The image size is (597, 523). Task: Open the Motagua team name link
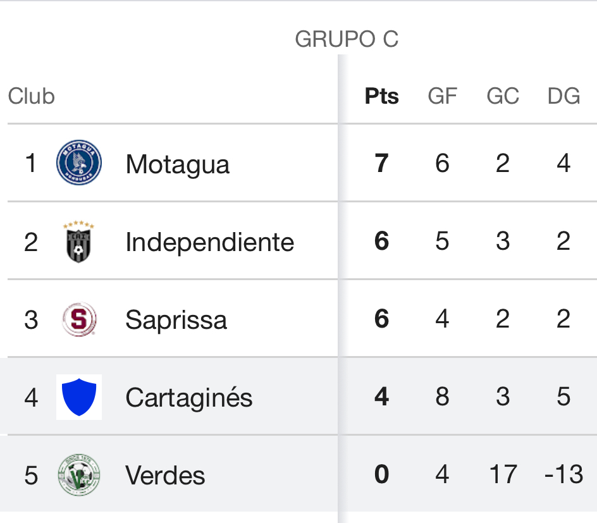click(x=177, y=164)
